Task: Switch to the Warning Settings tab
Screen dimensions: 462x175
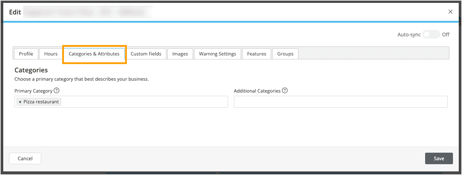Action: click(217, 54)
